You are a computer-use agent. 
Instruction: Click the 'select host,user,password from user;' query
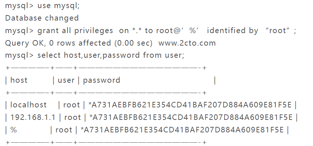point(111,55)
